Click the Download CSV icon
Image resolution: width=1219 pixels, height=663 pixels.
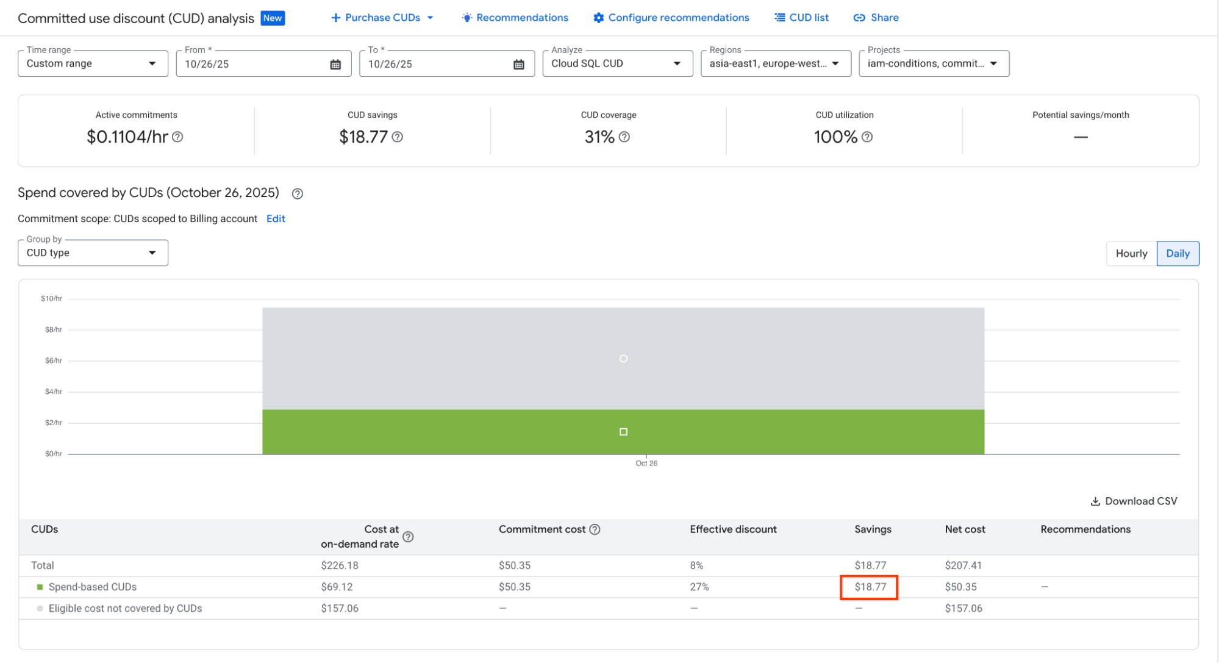pos(1095,501)
